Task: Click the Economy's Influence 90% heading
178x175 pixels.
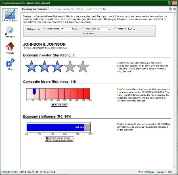Action: pyautogui.click(x=47, y=116)
